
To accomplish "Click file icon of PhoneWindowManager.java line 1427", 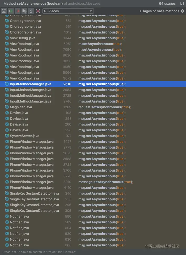I will [7, 141].
